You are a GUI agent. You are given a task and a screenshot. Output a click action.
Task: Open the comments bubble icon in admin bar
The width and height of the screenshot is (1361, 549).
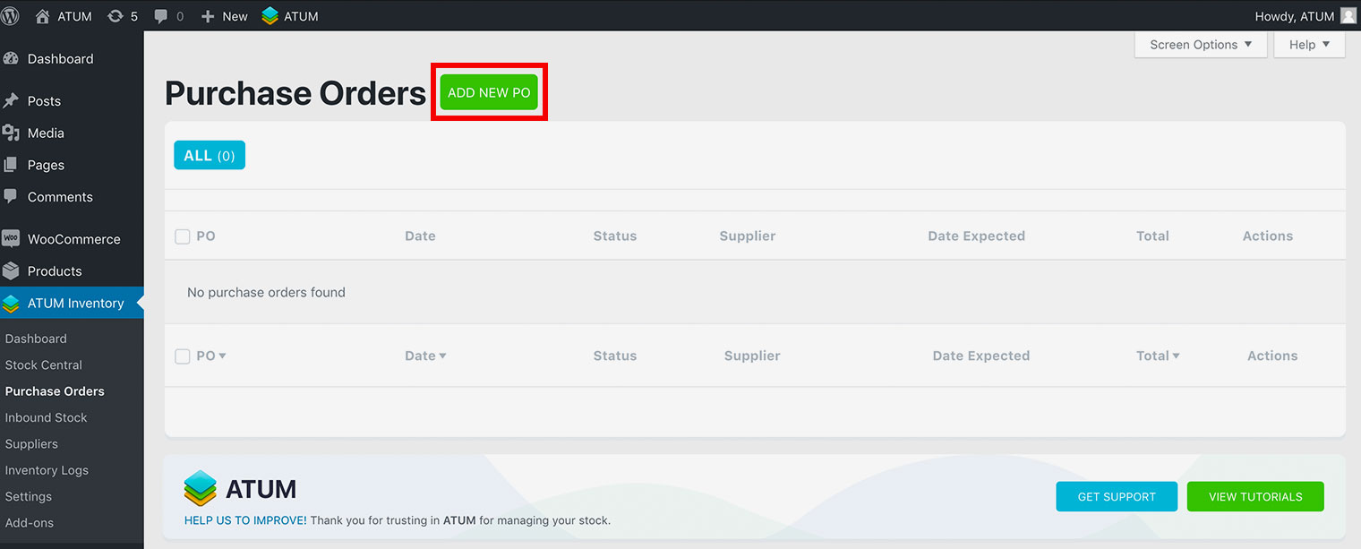tap(161, 16)
